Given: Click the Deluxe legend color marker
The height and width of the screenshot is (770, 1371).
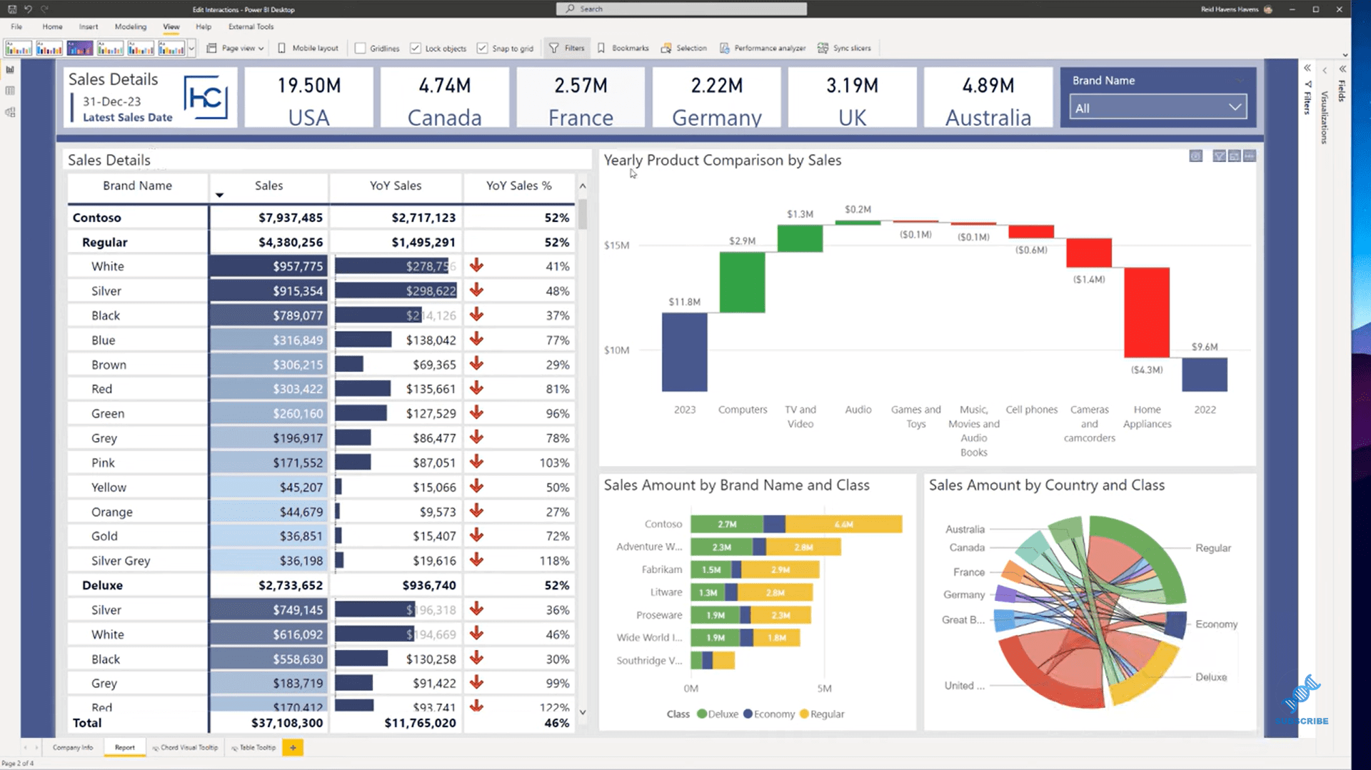Looking at the screenshot, I should point(701,714).
